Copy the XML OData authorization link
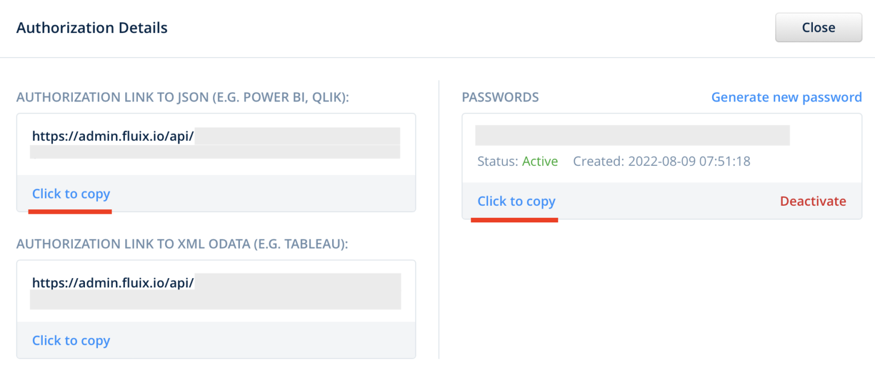The height and width of the screenshot is (378, 875). coord(71,340)
